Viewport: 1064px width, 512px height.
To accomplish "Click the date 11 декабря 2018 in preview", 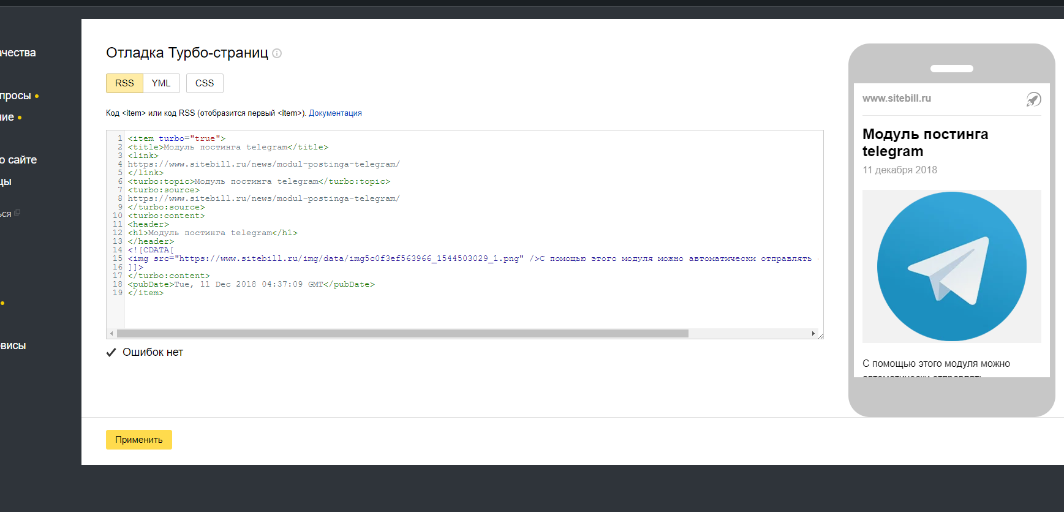I will pyautogui.click(x=900, y=170).
